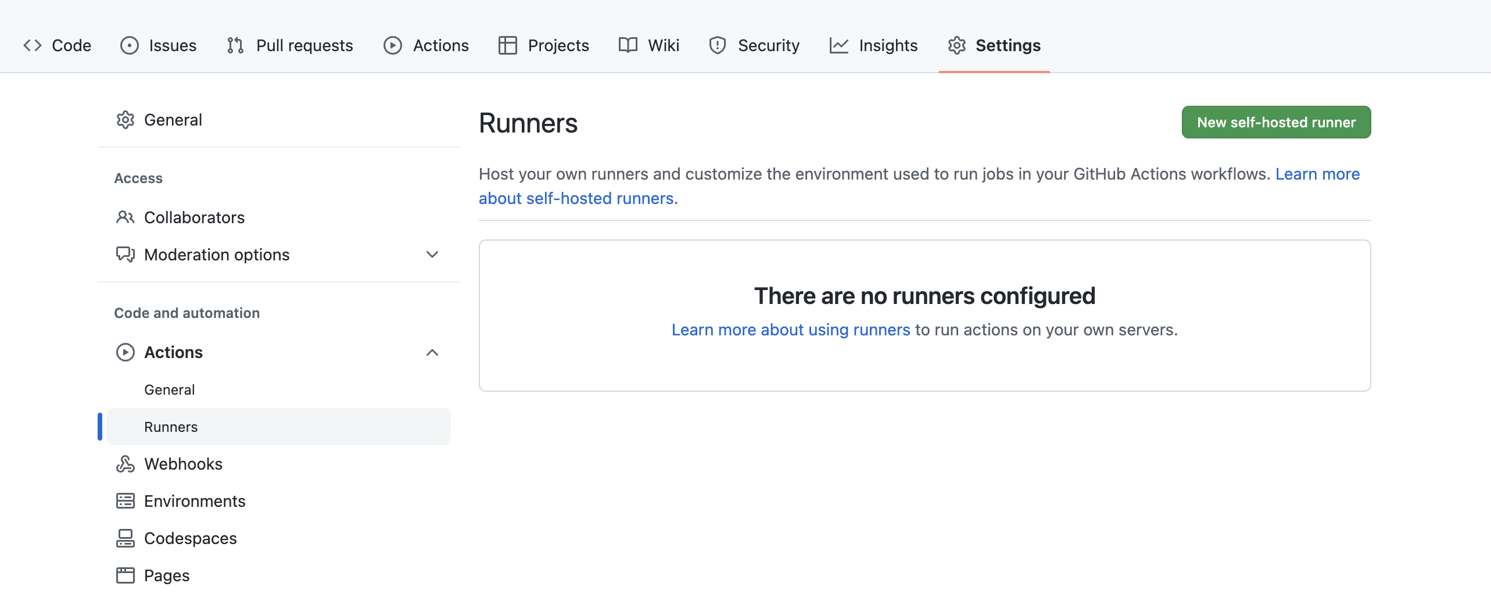Click the Code angle-brackets icon
Image resolution: width=1491 pixels, height=601 pixels.
pyautogui.click(x=33, y=45)
